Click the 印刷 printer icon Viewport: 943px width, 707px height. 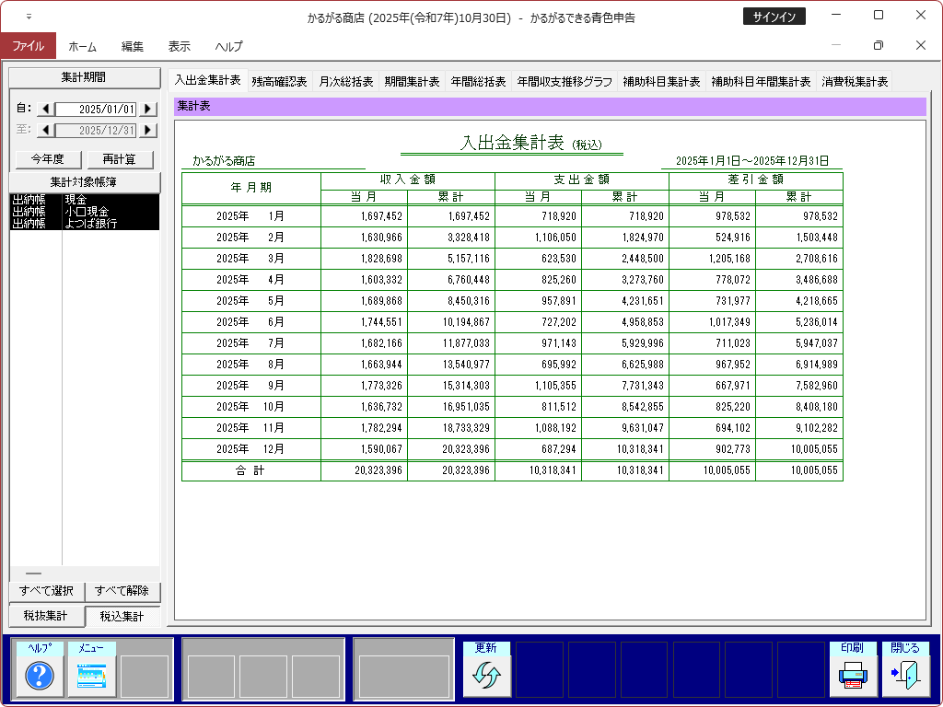click(853, 676)
